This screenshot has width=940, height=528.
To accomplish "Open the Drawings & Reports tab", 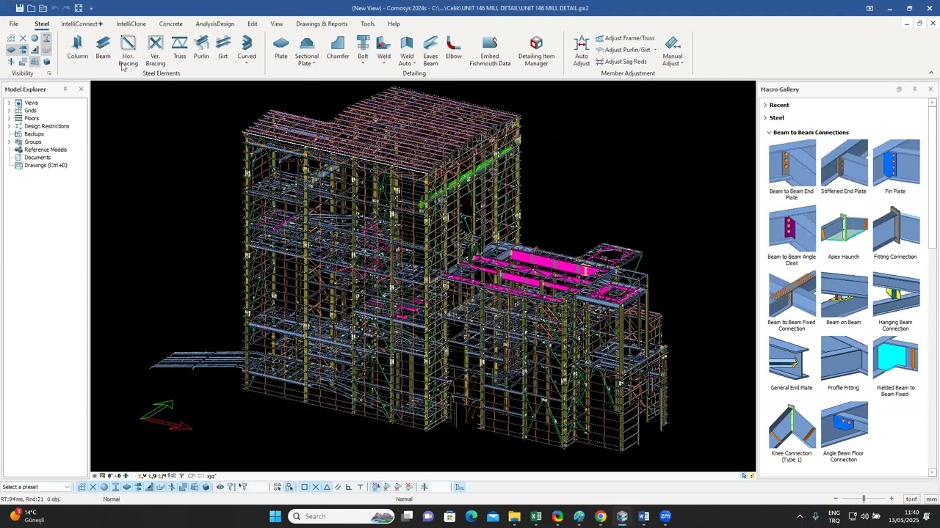I will click(322, 23).
